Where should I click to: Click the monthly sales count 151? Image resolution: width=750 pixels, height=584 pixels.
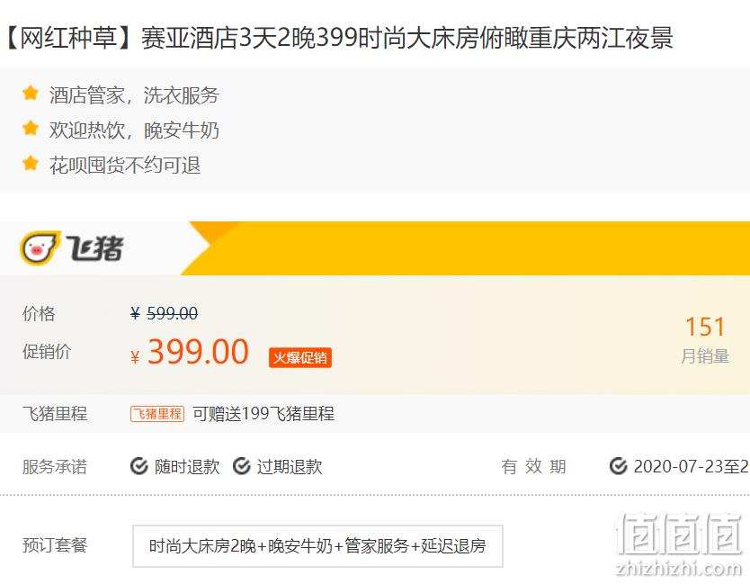click(x=705, y=328)
